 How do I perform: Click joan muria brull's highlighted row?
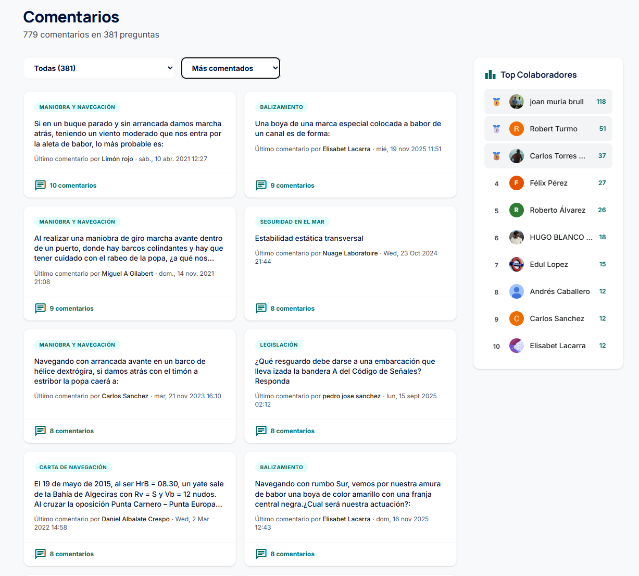coord(548,102)
